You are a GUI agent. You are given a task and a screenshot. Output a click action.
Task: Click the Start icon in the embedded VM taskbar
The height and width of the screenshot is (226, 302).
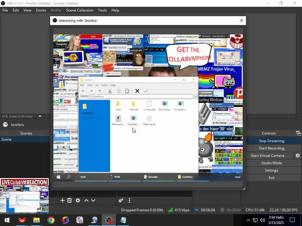tap(58, 177)
